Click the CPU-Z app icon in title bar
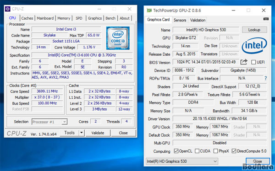 point(7,9)
